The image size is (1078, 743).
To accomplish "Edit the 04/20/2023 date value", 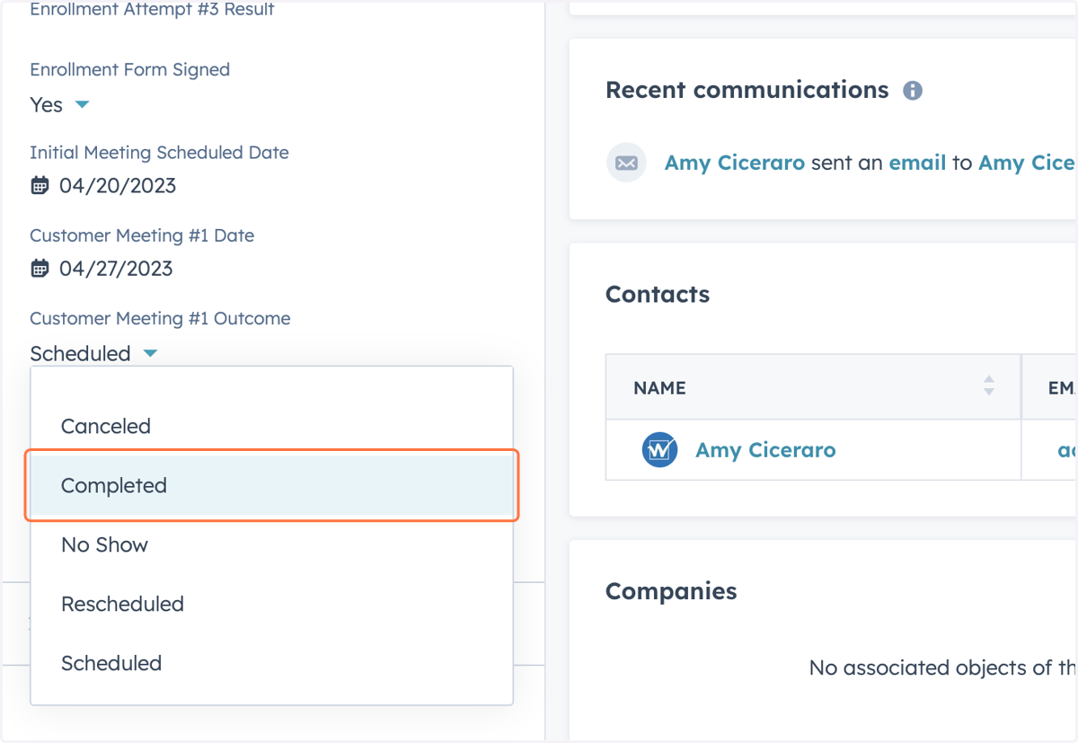I will (118, 186).
